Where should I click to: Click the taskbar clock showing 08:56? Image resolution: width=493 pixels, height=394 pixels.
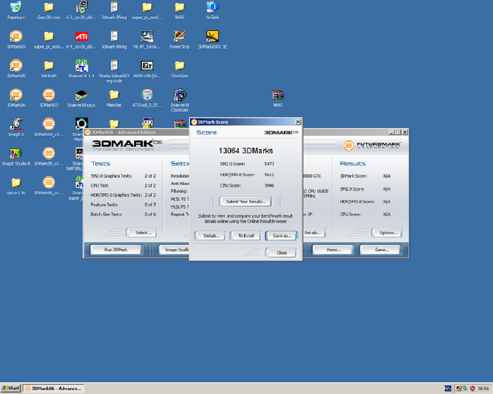pyautogui.click(x=484, y=389)
